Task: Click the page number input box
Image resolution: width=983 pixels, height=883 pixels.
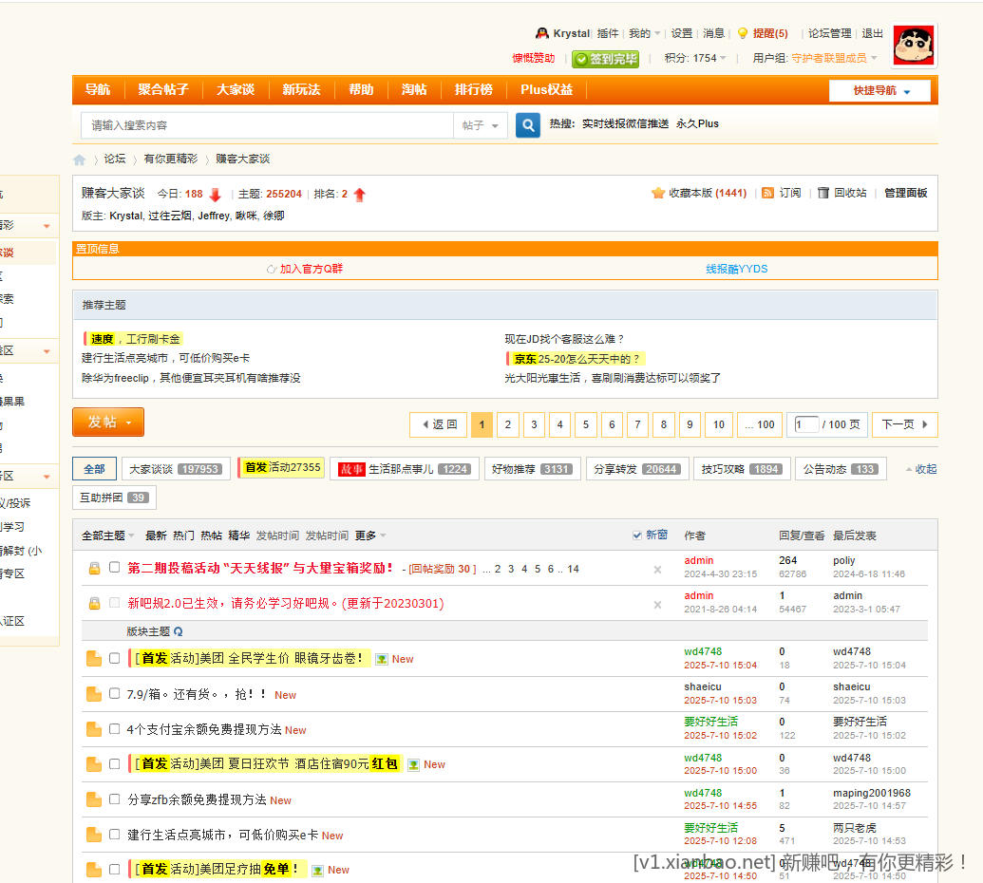Action: 806,424
